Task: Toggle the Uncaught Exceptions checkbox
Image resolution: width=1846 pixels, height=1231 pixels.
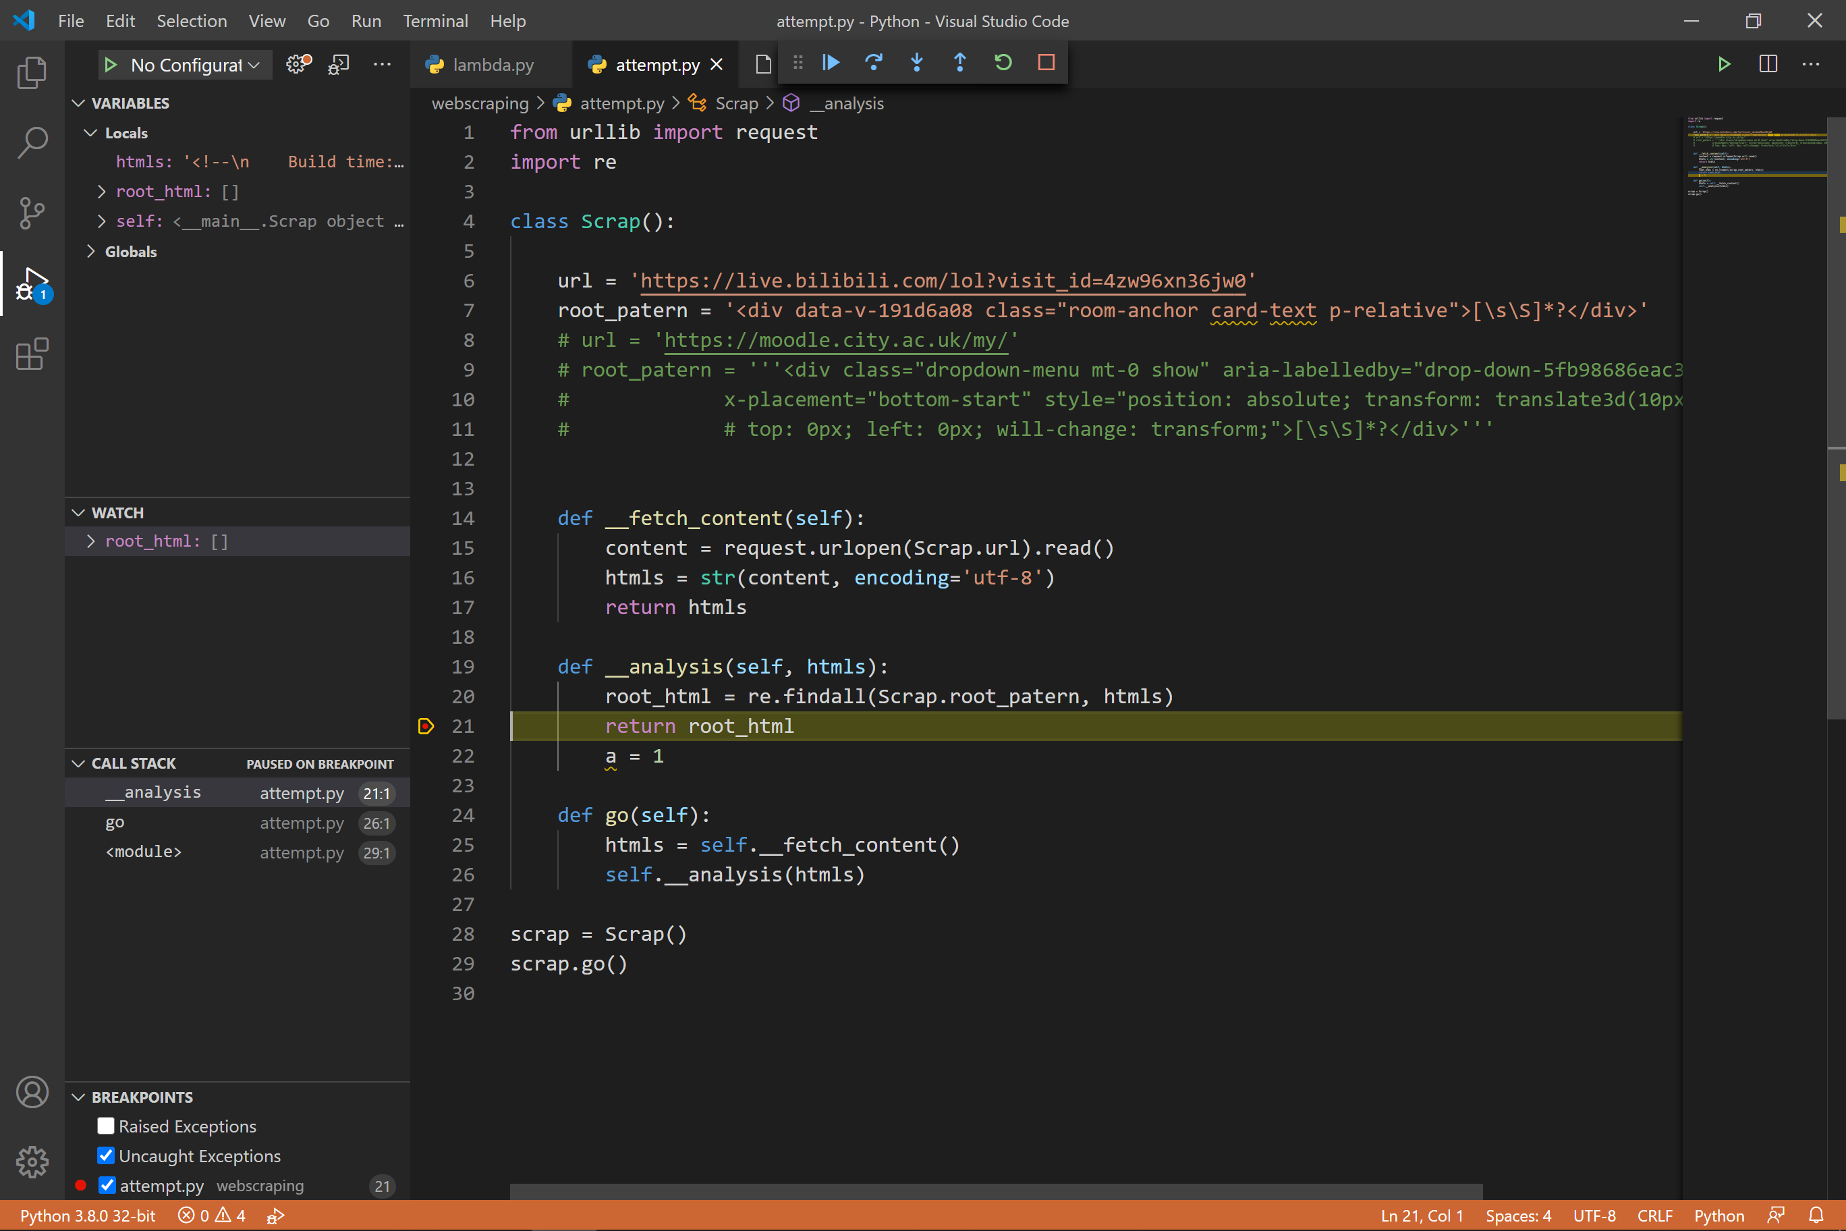Action: pos(106,1155)
